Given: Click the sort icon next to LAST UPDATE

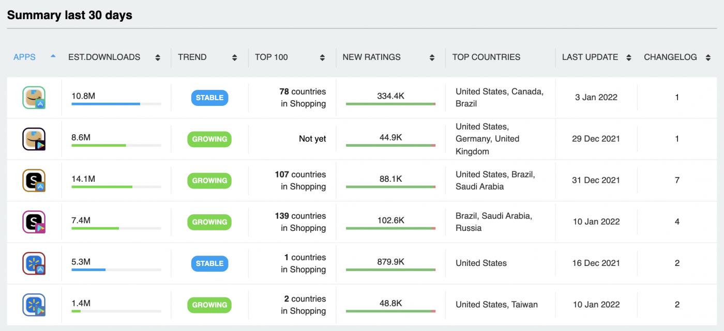Looking at the screenshot, I should (x=628, y=57).
